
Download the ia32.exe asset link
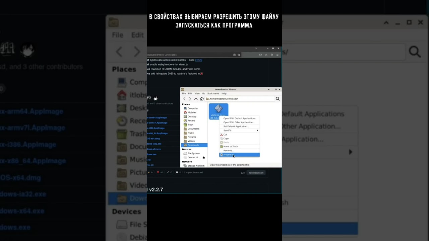tap(154, 144)
